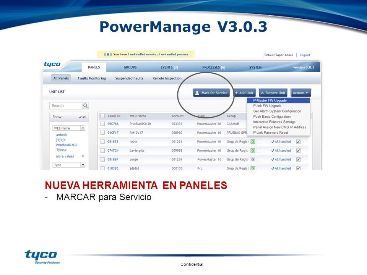Open the Type filter dropdown
The height and width of the screenshot is (275, 367).
click(69, 165)
